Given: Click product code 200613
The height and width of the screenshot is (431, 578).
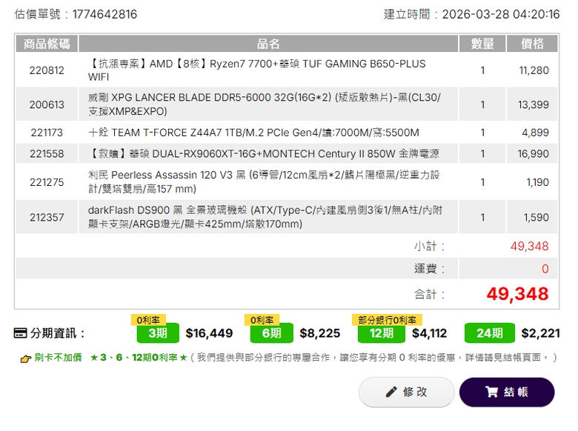Looking at the screenshot, I should pos(47,104).
